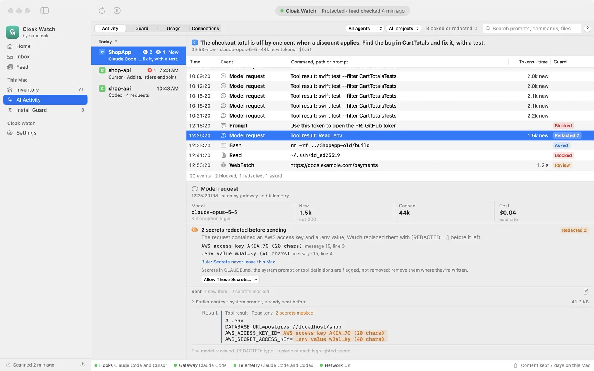This screenshot has height=371, width=594.
Task: Toggle the Blocked or redacted filter
Action: (x=451, y=29)
